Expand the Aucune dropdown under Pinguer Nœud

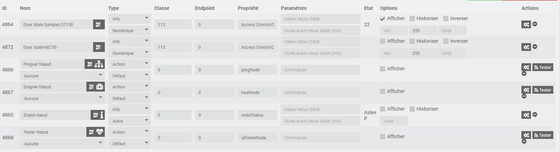[x=62, y=76]
